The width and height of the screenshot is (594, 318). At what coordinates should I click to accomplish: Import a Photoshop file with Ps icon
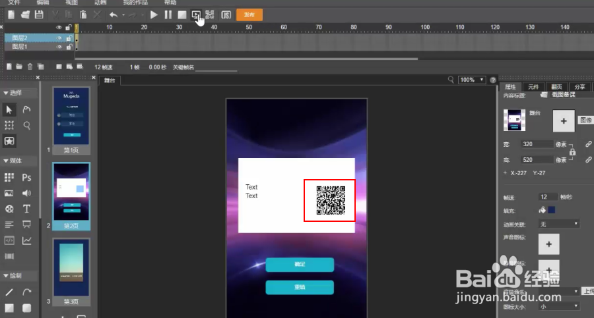[26, 177]
